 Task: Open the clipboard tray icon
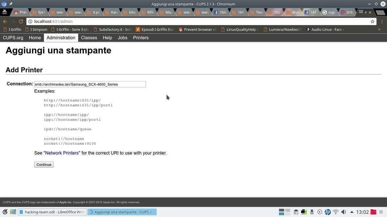(296, 212)
